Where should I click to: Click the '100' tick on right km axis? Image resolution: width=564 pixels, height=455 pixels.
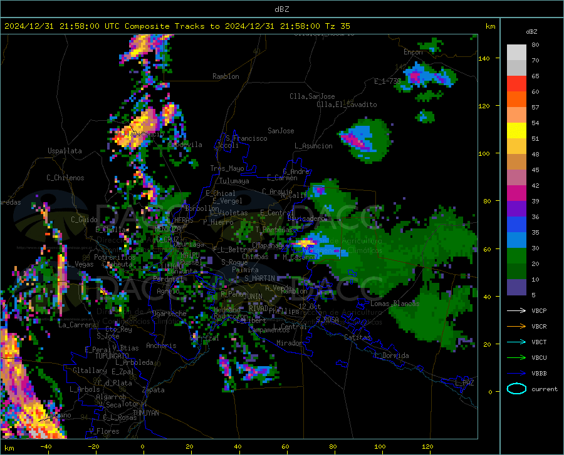tap(484, 153)
